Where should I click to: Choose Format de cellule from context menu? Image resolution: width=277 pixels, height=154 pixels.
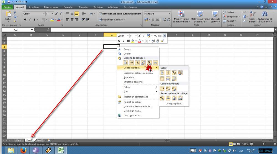tap(138, 102)
